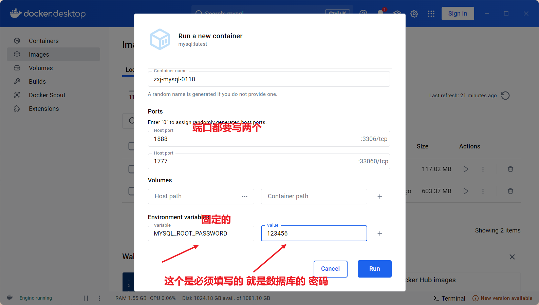Add another volume with plus icon
This screenshot has height=305, width=539.
pyautogui.click(x=380, y=197)
